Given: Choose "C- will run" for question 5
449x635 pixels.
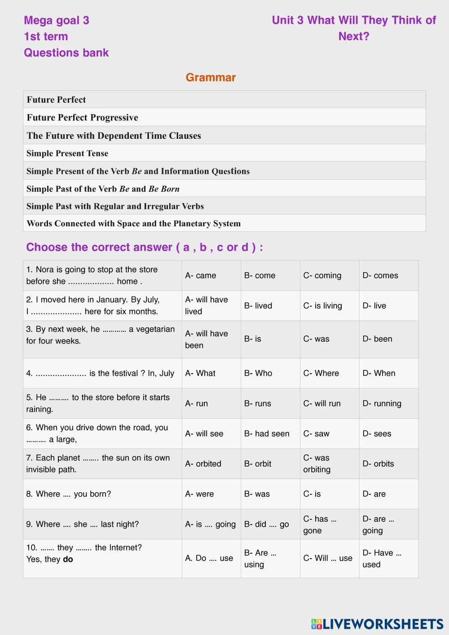Looking at the screenshot, I should point(321,403).
